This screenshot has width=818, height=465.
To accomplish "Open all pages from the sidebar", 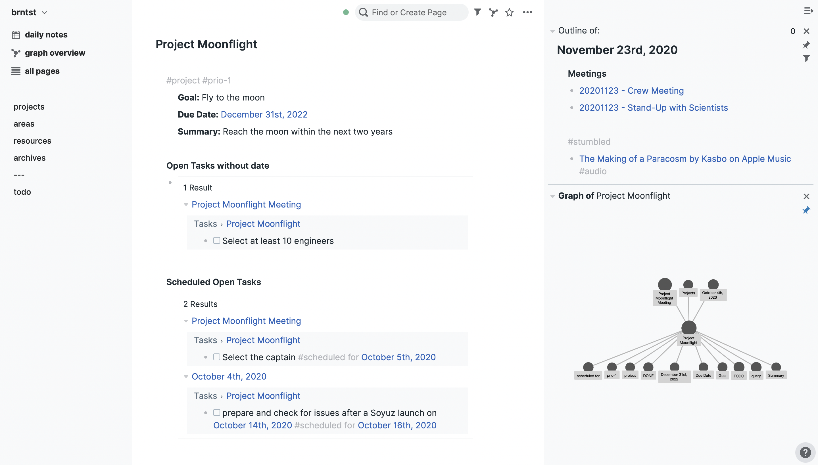I will pos(42,71).
